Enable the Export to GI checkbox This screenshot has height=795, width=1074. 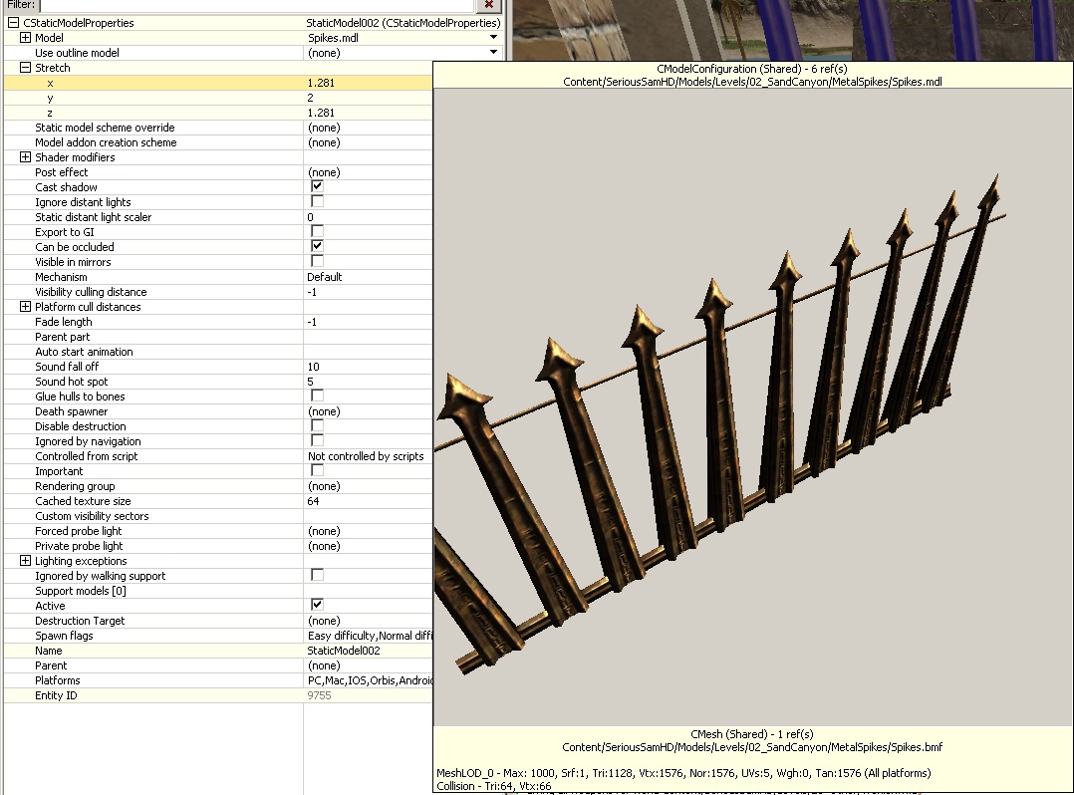pyautogui.click(x=317, y=231)
